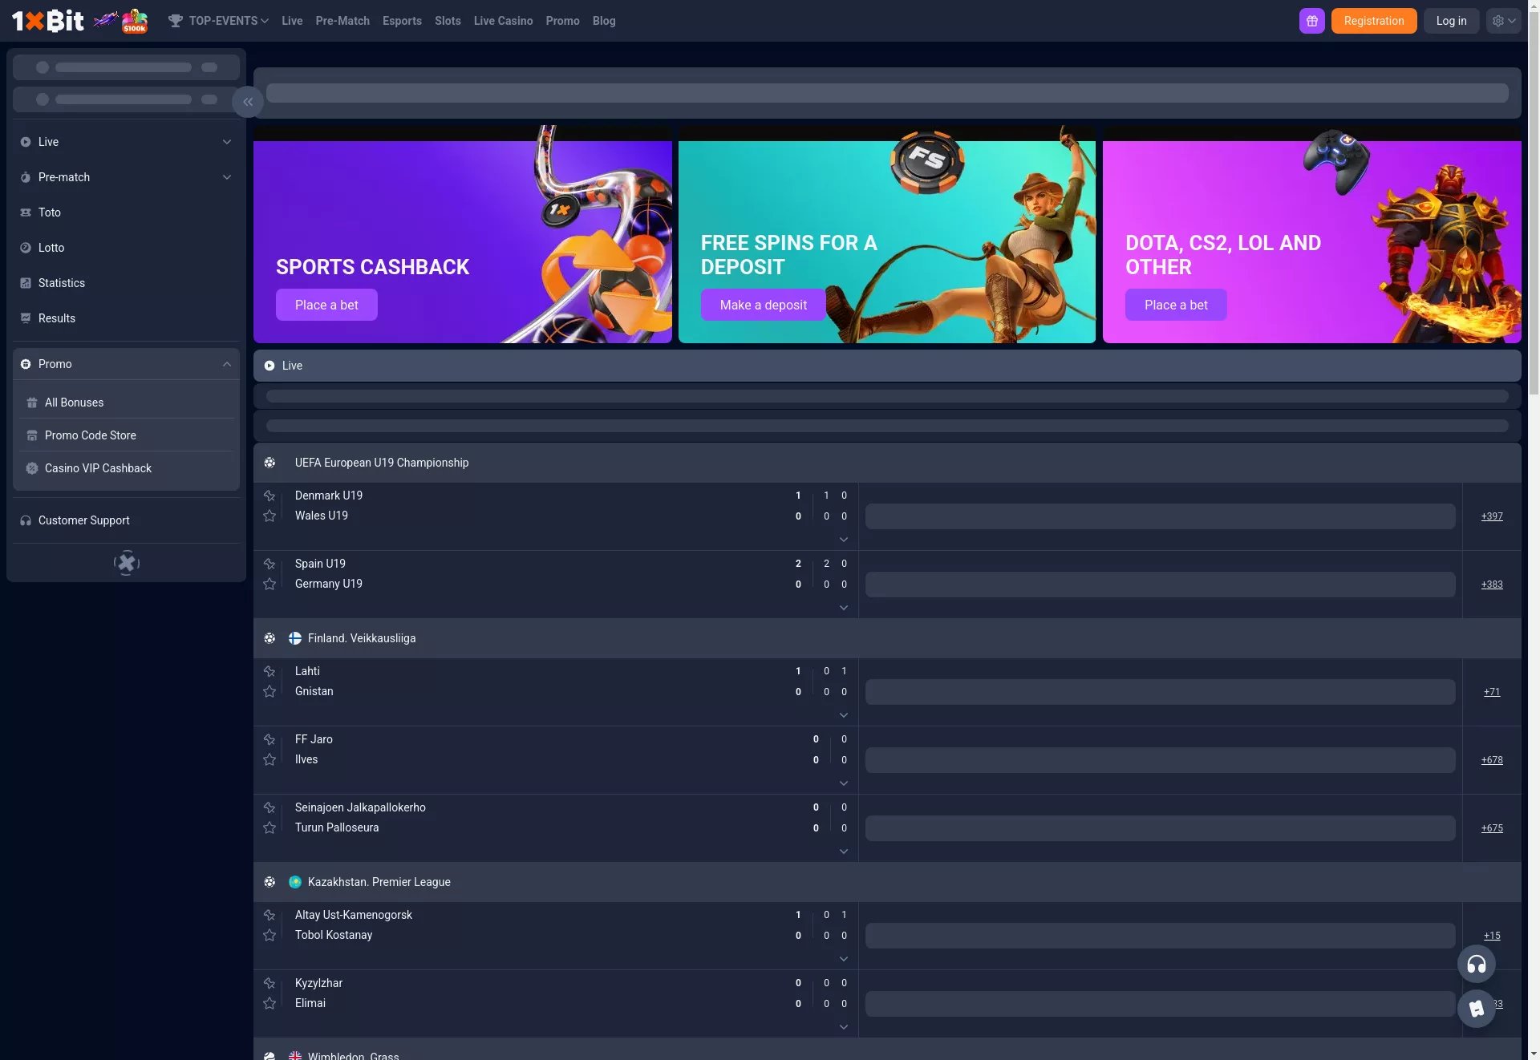Expand the Lahti vs Gnistan row chevron
Screen dimensions: 1540x1060
[x=844, y=715]
